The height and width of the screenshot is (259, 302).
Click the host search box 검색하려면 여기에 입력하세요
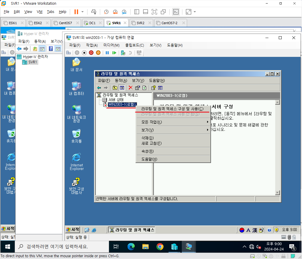point(62,247)
